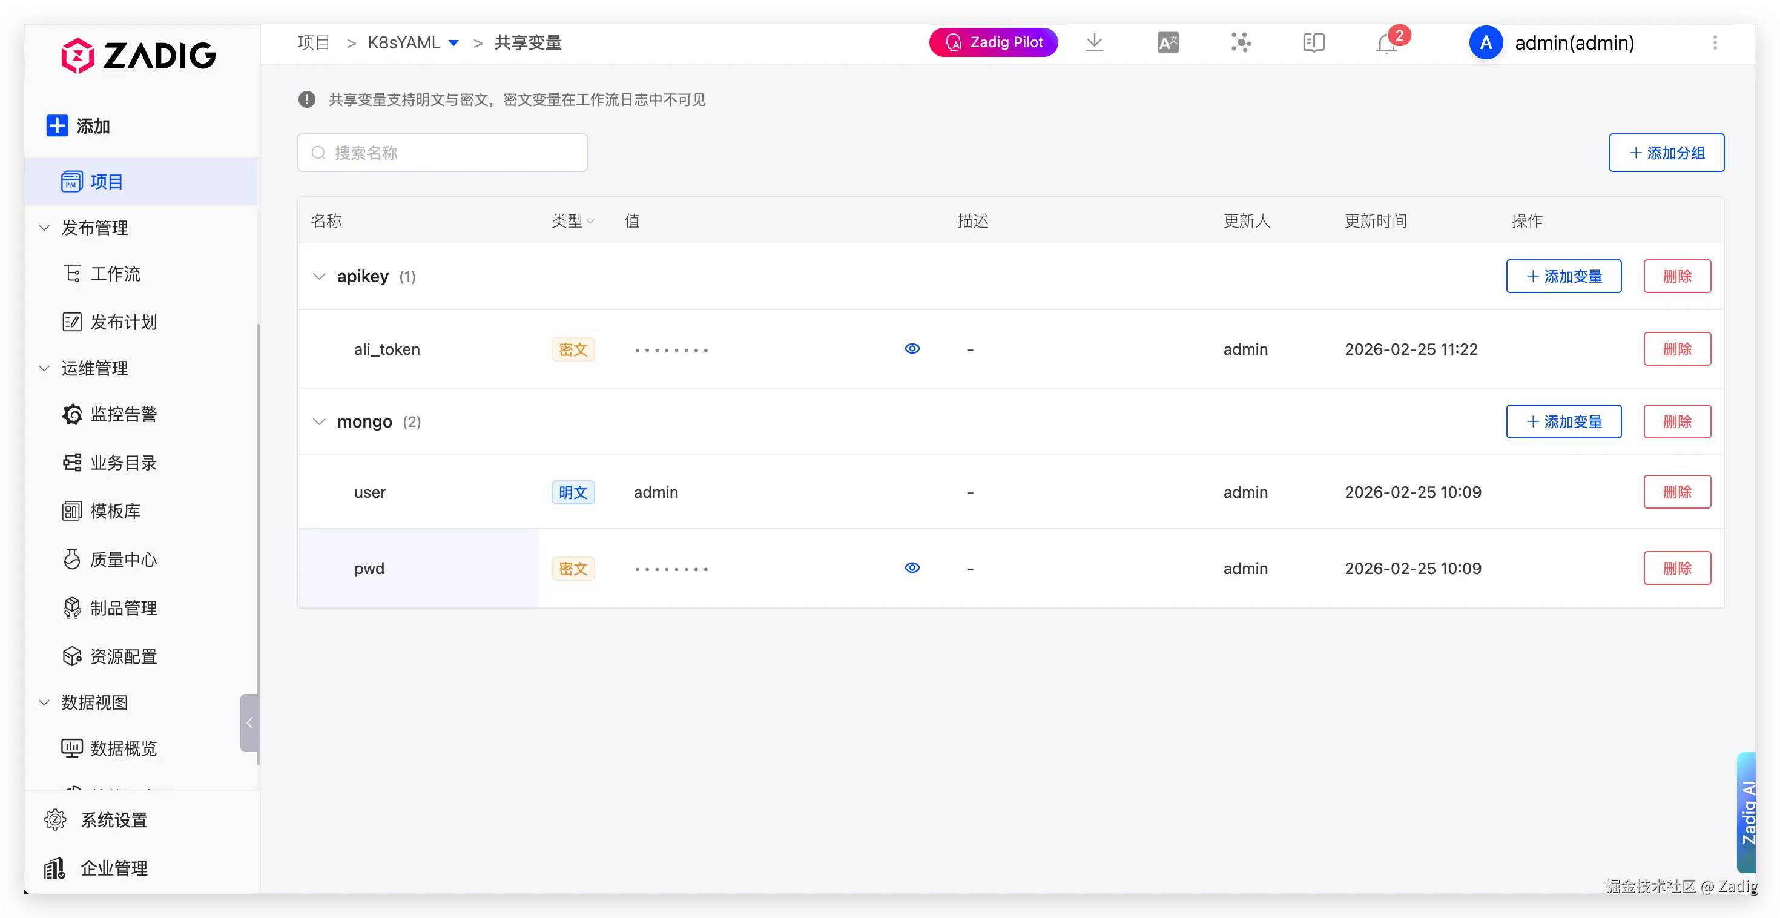This screenshot has height=918, width=1780.
Task: Click the 2026-02-25 11:22 timestamp
Action: tap(1411, 349)
